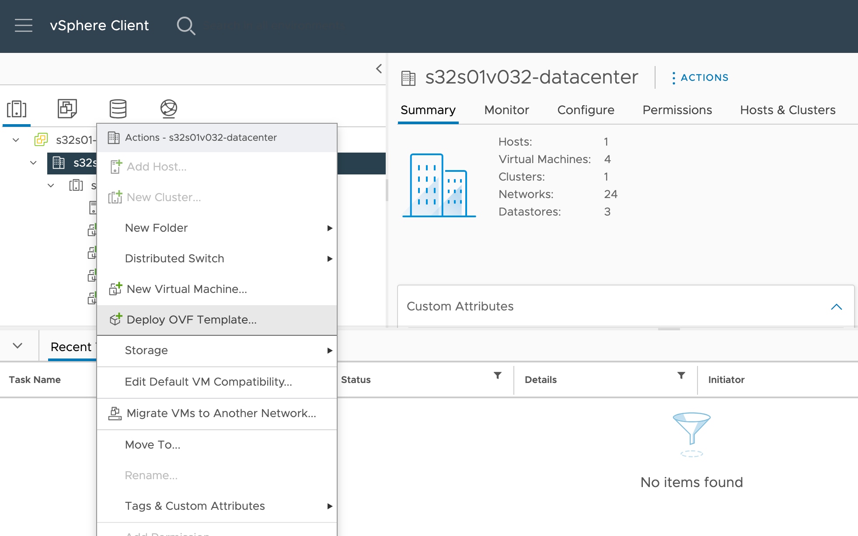Screen dimensions: 858x536
Task: Open the Monitor tab
Action: 506,110
